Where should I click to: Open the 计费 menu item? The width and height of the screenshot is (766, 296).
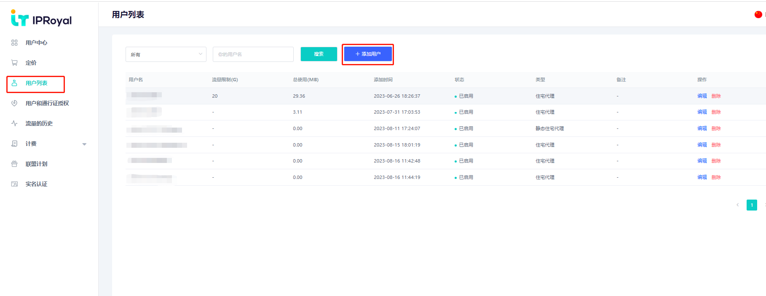coord(31,144)
